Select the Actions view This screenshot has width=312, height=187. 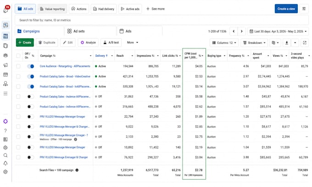[x=79, y=9]
